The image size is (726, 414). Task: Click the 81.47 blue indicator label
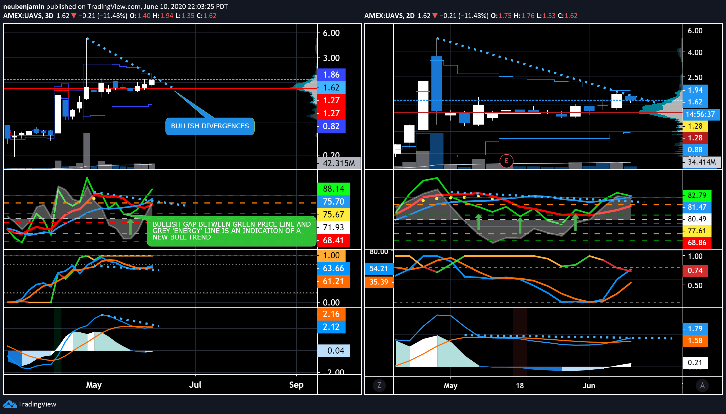[x=697, y=207]
